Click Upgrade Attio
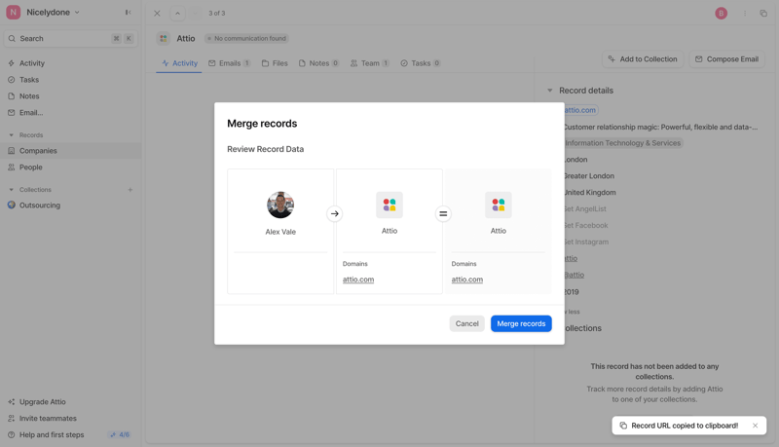The height and width of the screenshot is (447, 779). tap(42, 402)
